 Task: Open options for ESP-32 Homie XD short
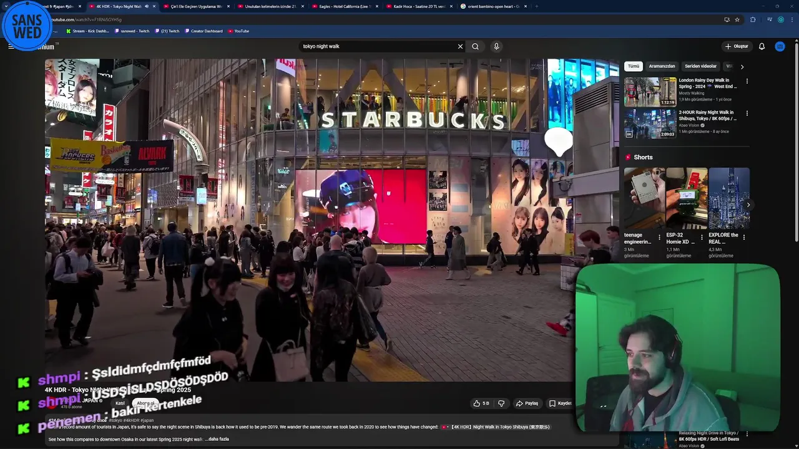point(702,237)
